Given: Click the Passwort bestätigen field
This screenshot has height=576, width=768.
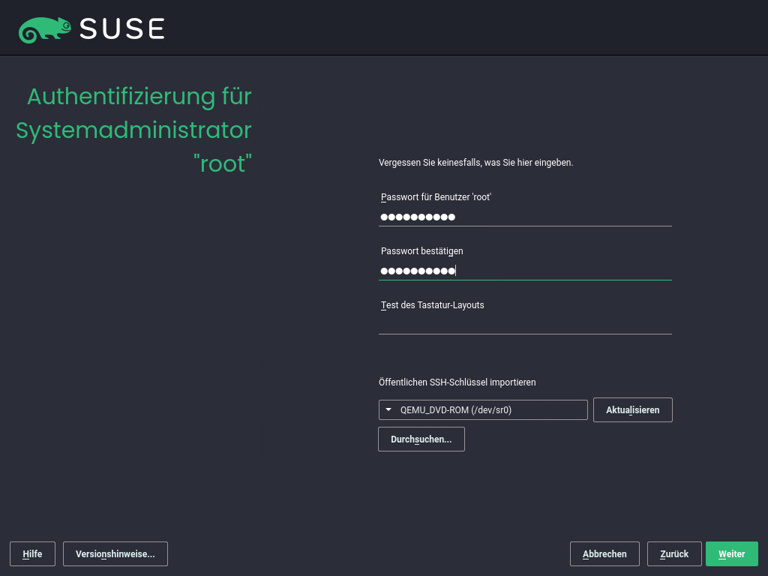Looking at the screenshot, I should [x=525, y=271].
